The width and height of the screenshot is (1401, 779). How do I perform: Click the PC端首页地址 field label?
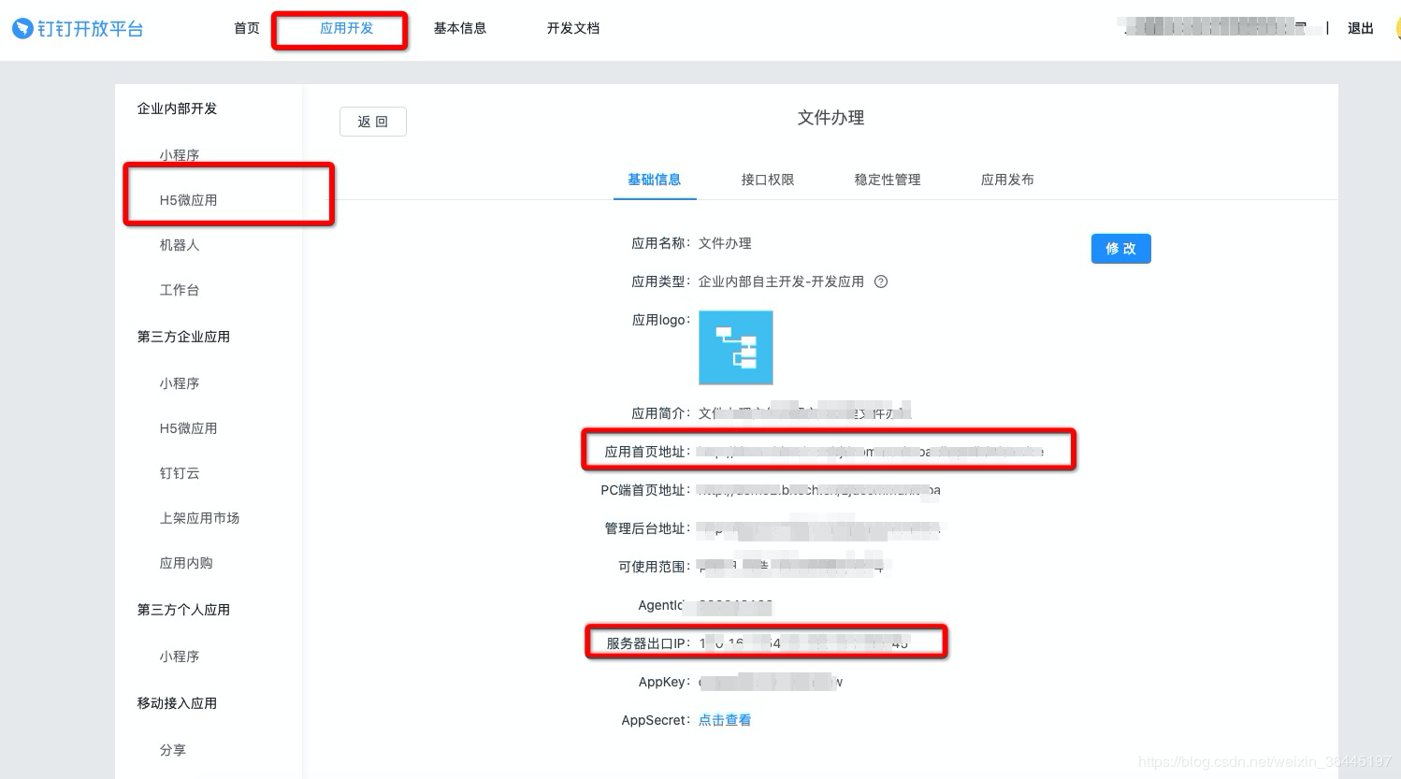pos(645,490)
